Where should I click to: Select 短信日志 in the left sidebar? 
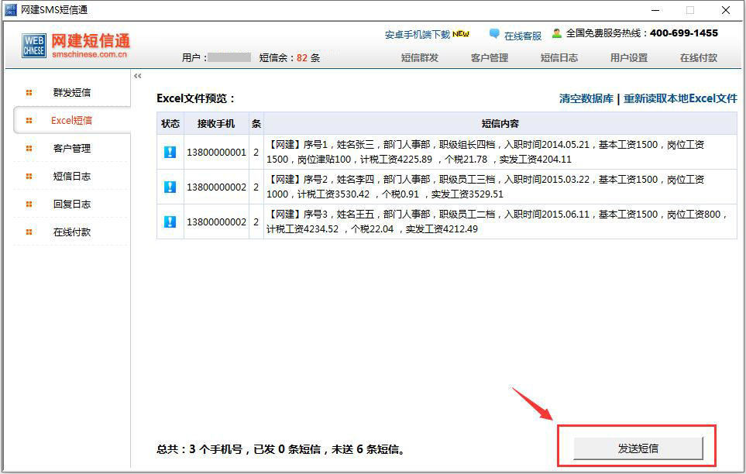coord(71,177)
